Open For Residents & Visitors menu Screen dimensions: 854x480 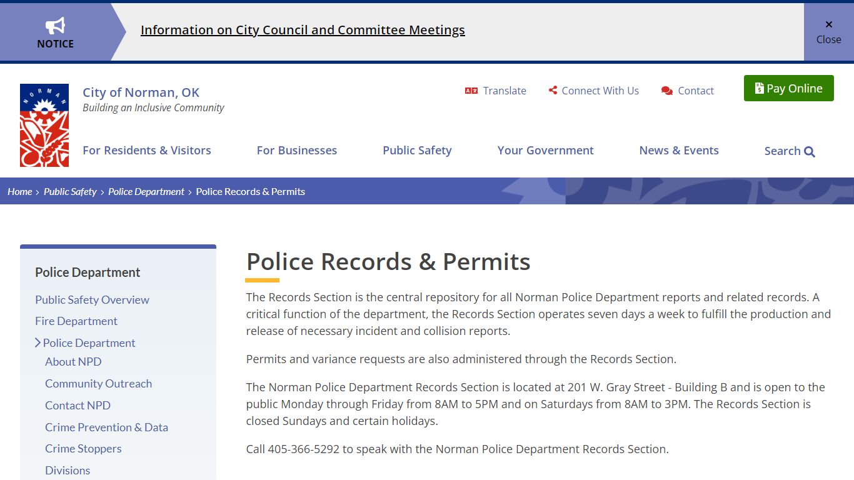pyautogui.click(x=147, y=151)
